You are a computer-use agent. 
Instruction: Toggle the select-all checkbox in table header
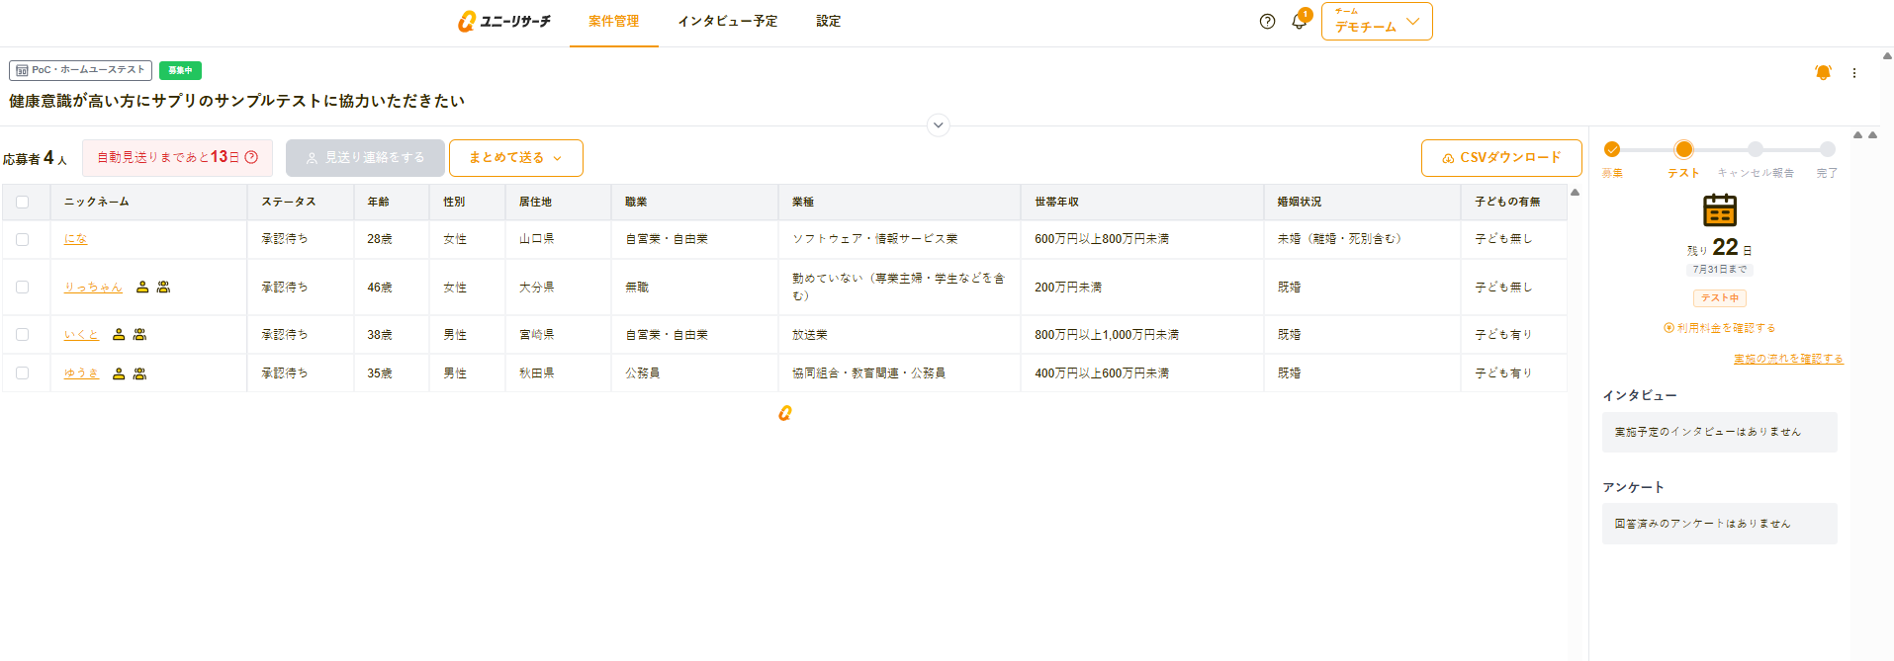[x=23, y=202]
